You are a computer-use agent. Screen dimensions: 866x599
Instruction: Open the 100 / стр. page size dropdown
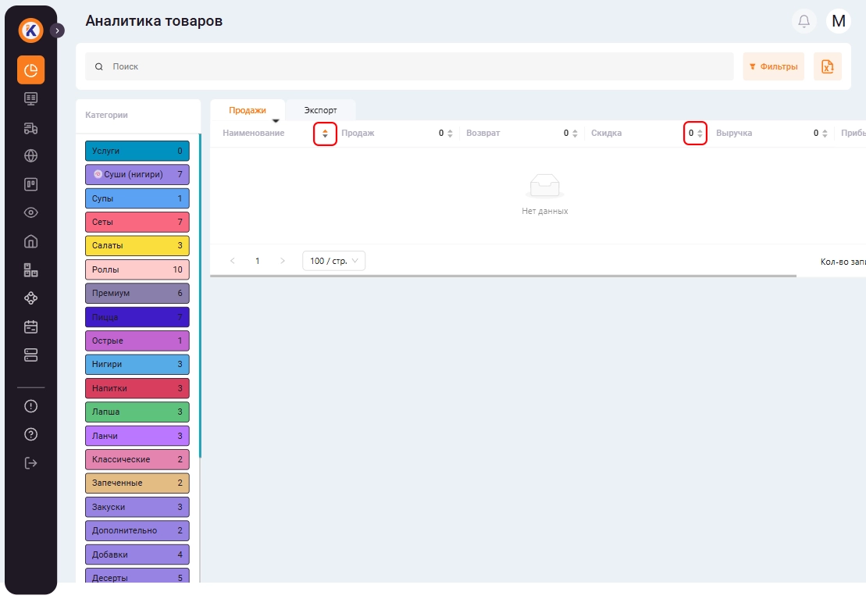click(x=333, y=261)
